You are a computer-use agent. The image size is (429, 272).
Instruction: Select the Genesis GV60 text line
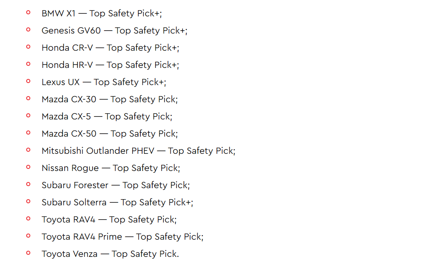114,31
